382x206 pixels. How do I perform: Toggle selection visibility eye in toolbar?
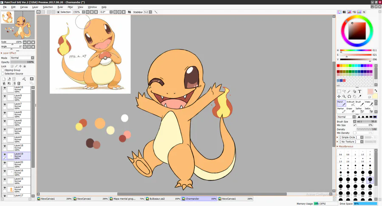(58, 12)
